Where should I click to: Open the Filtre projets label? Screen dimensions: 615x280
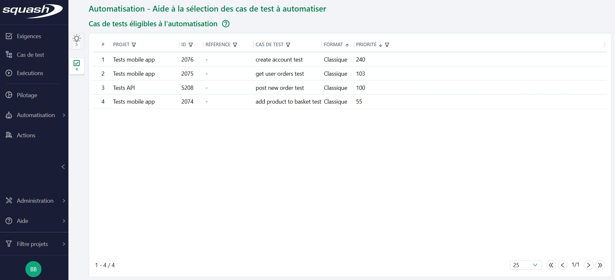[x=32, y=244]
